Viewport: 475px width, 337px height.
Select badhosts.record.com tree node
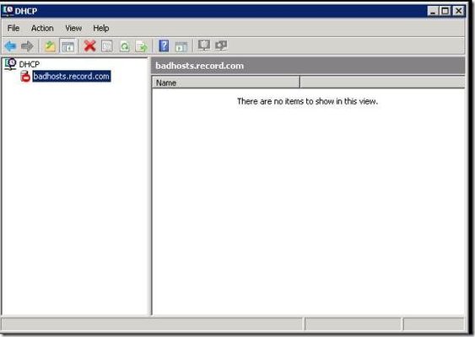(72, 76)
